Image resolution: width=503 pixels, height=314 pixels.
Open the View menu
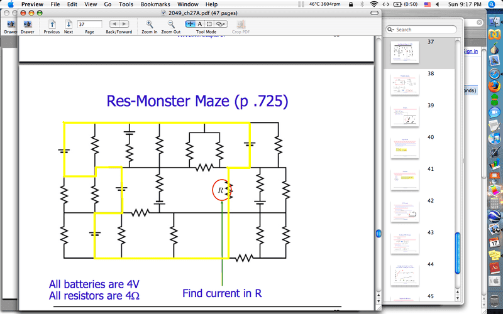91,4
